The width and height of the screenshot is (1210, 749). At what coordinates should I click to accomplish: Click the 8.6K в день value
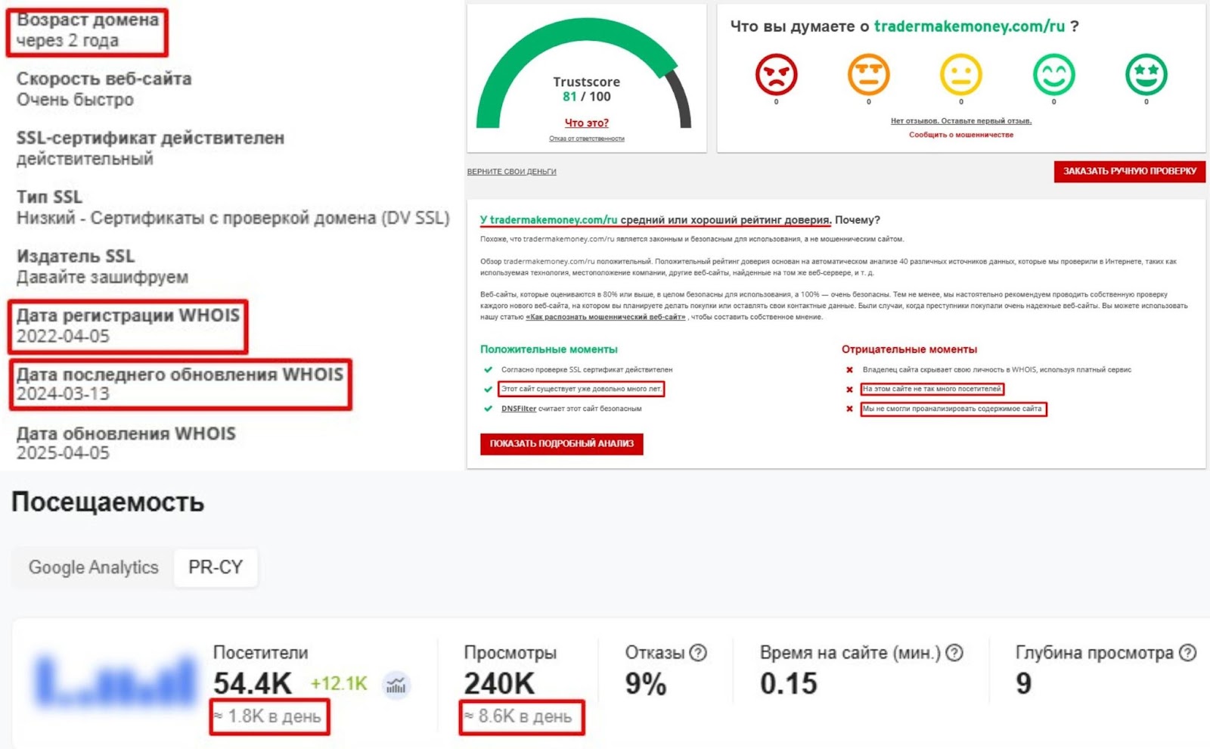coord(519,716)
